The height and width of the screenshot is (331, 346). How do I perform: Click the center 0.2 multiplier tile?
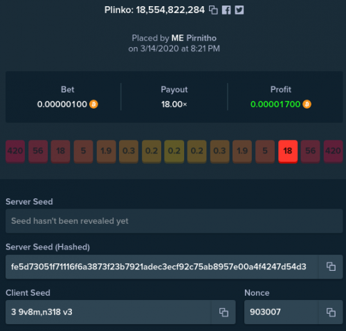[x=174, y=151]
